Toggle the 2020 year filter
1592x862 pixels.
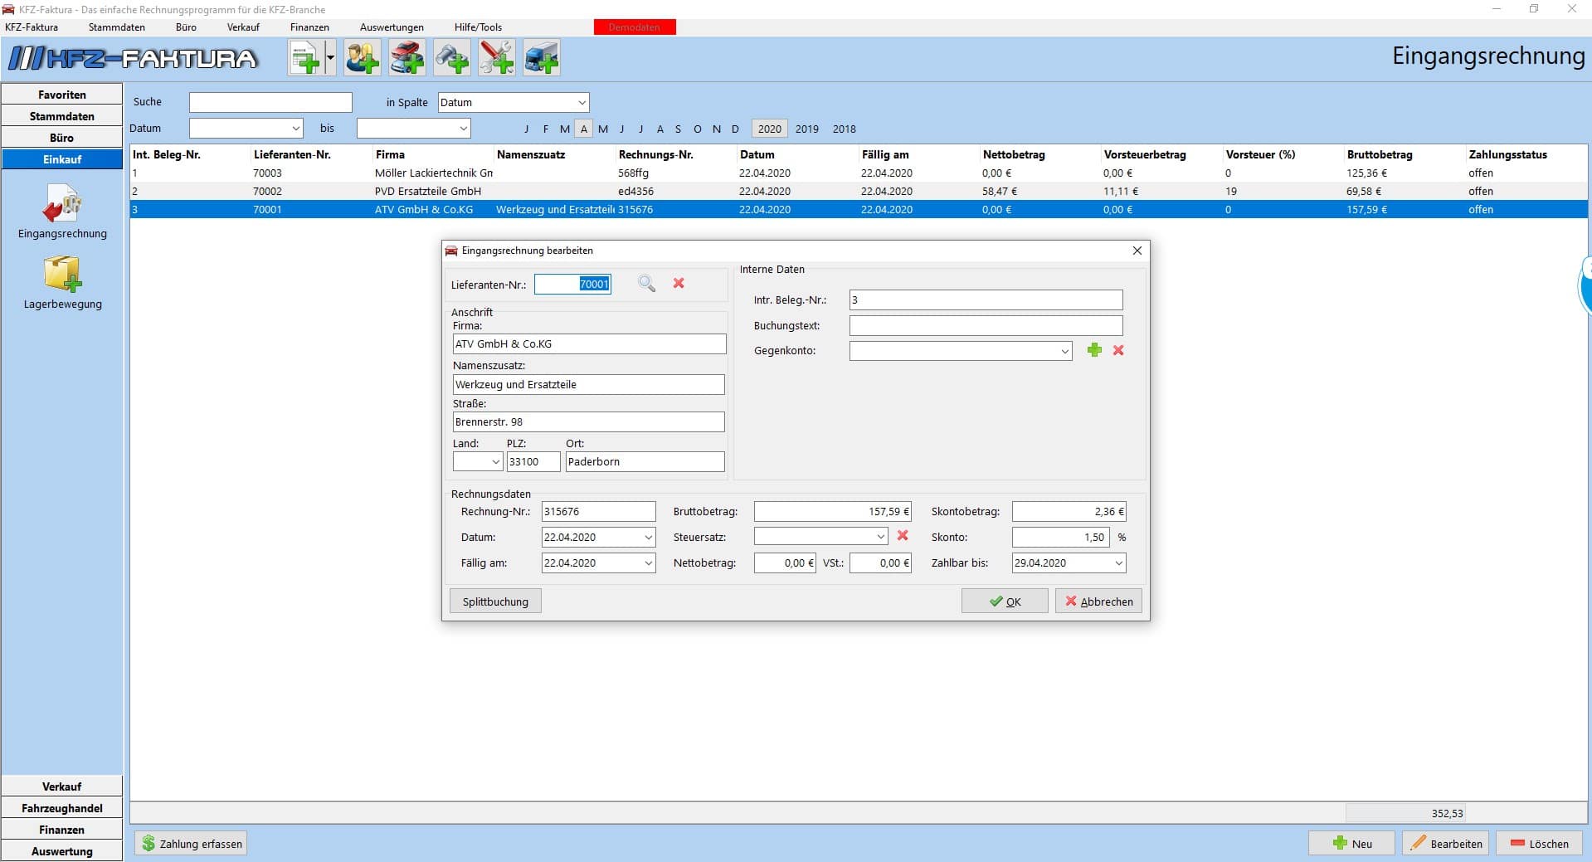770,129
